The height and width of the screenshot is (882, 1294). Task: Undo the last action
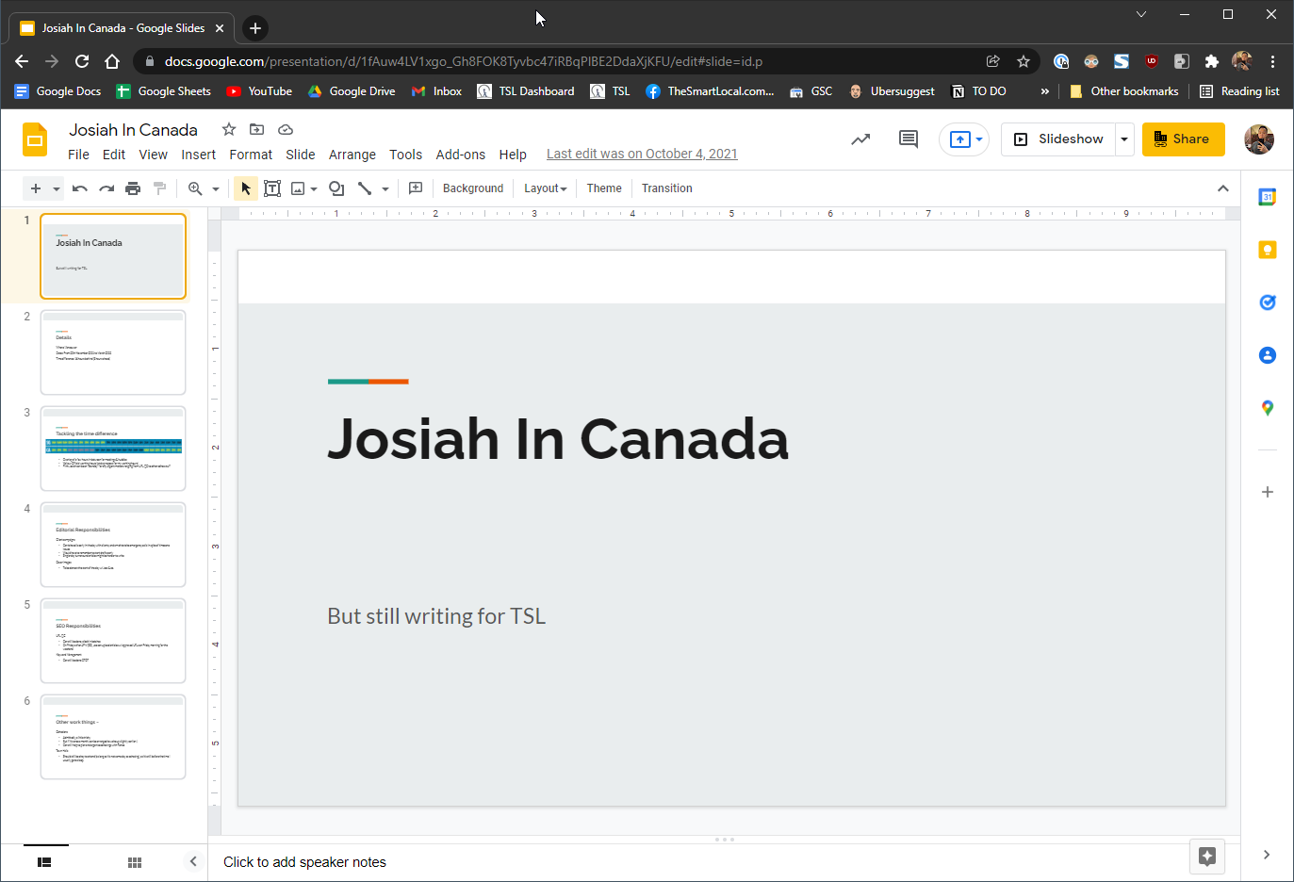80,188
